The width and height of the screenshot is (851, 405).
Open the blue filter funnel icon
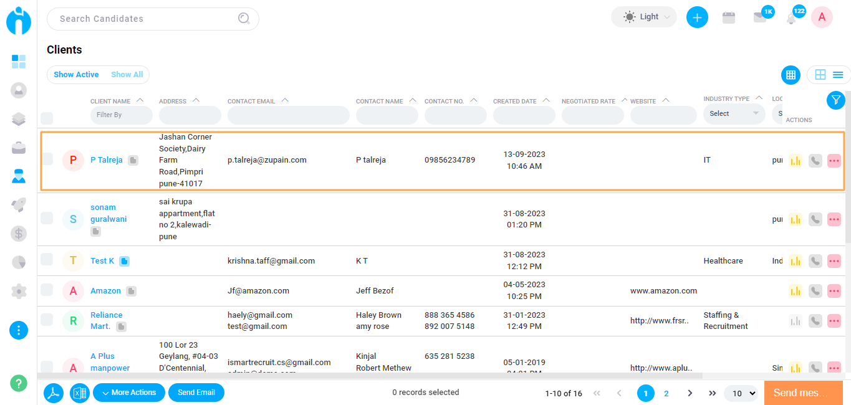click(x=836, y=100)
